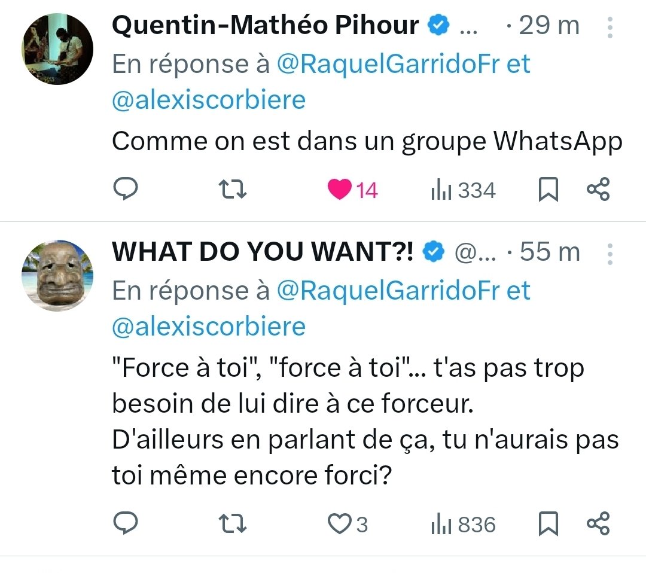Retweet the WhatsApp group tweet
The height and width of the screenshot is (573, 646).
coord(232,189)
